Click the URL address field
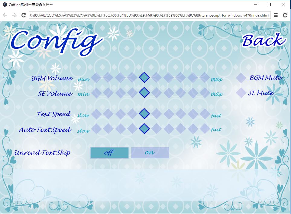Viewport: 291px width, 214px height. point(150,15)
